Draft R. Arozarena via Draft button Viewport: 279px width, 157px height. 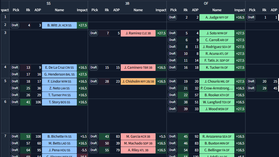click(x=172, y=136)
